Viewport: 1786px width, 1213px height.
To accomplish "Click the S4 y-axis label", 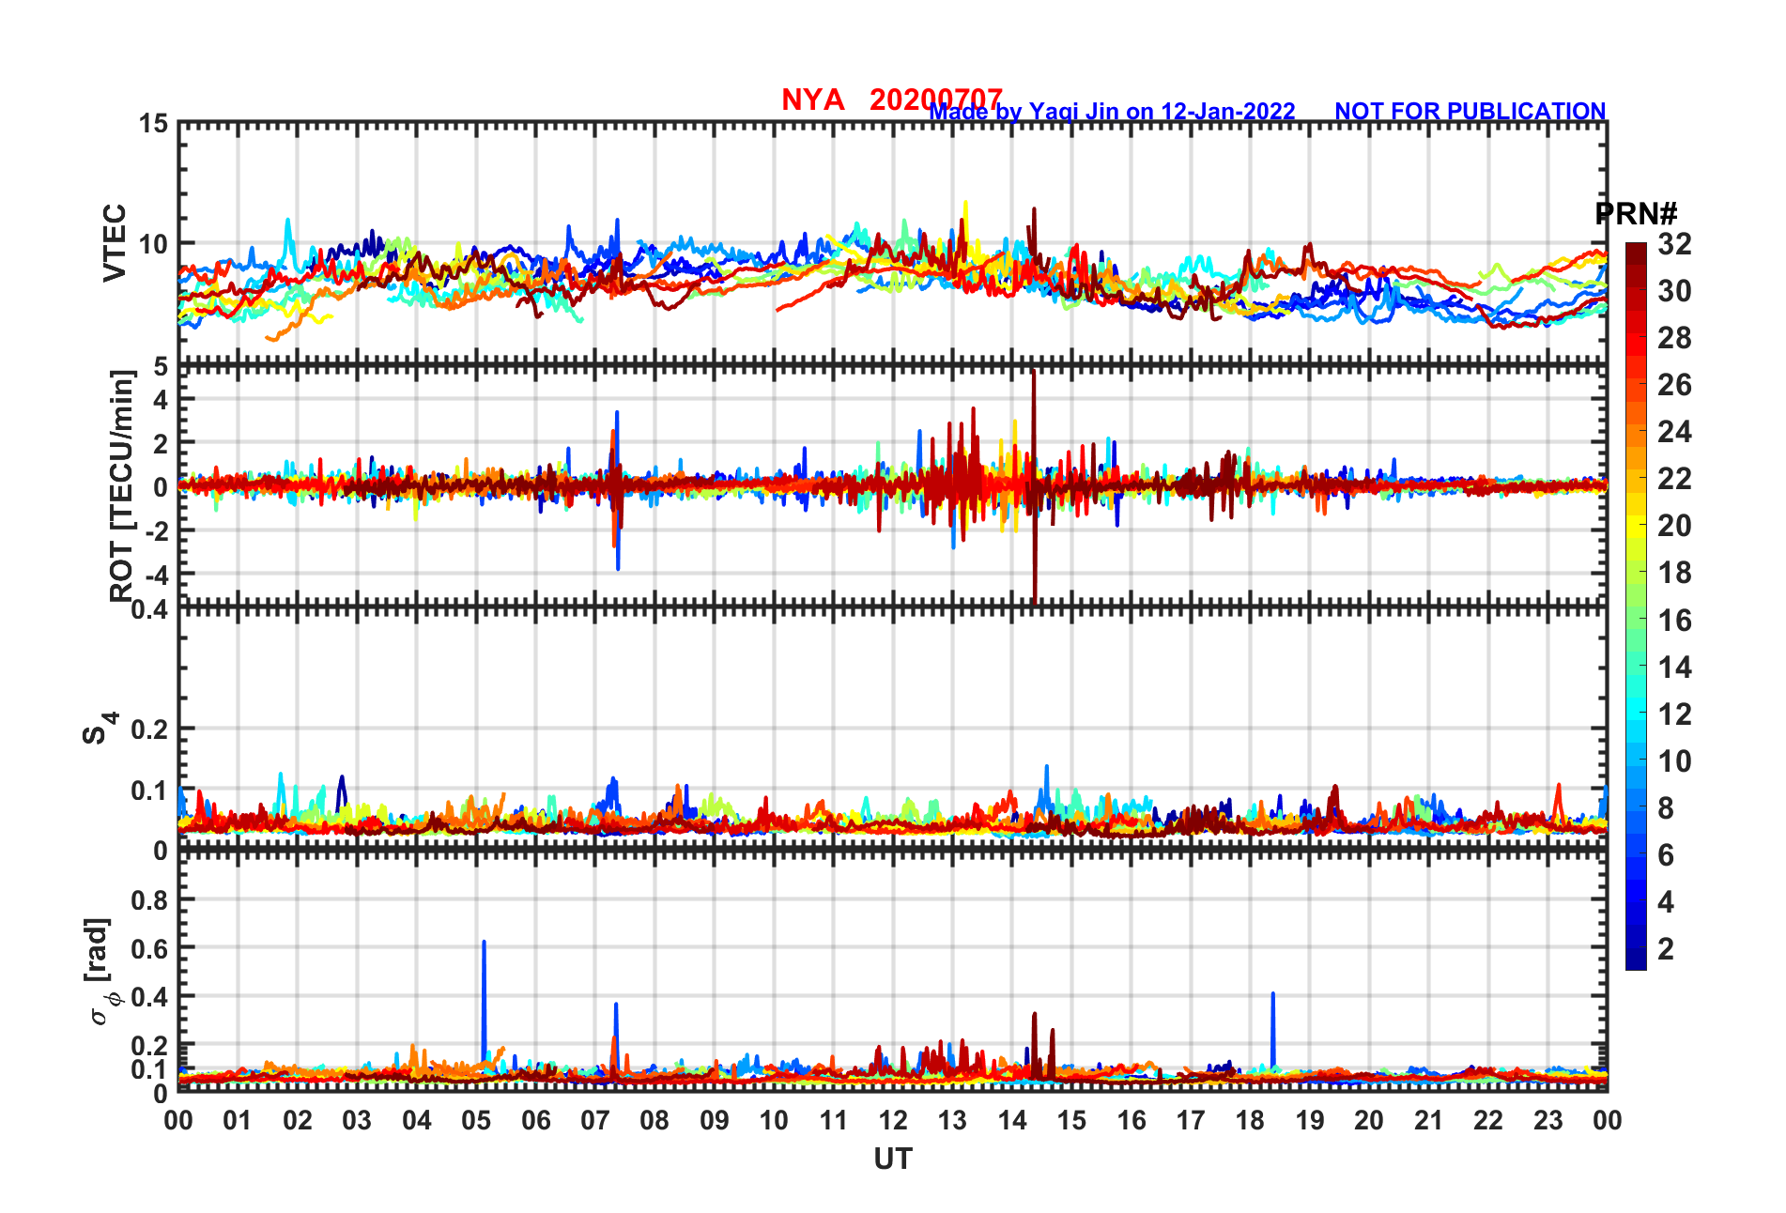I will pyautogui.click(x=100, y=728).
